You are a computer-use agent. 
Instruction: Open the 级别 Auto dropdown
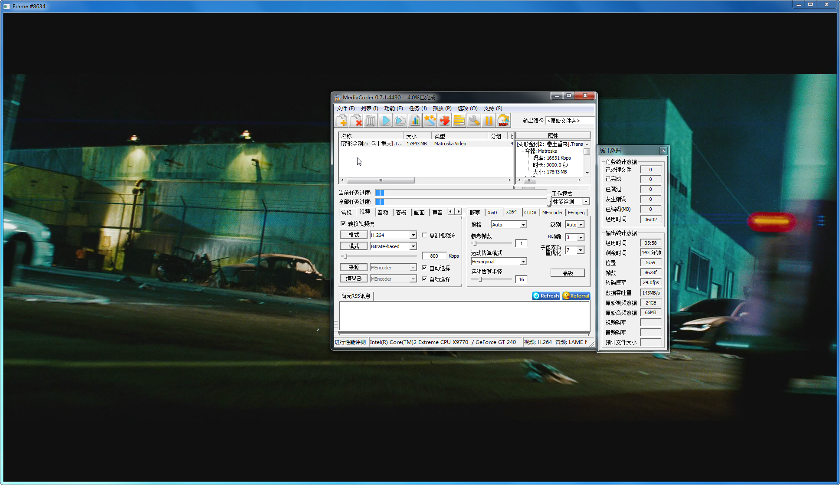pyautogui.click(x=581, y=225)
